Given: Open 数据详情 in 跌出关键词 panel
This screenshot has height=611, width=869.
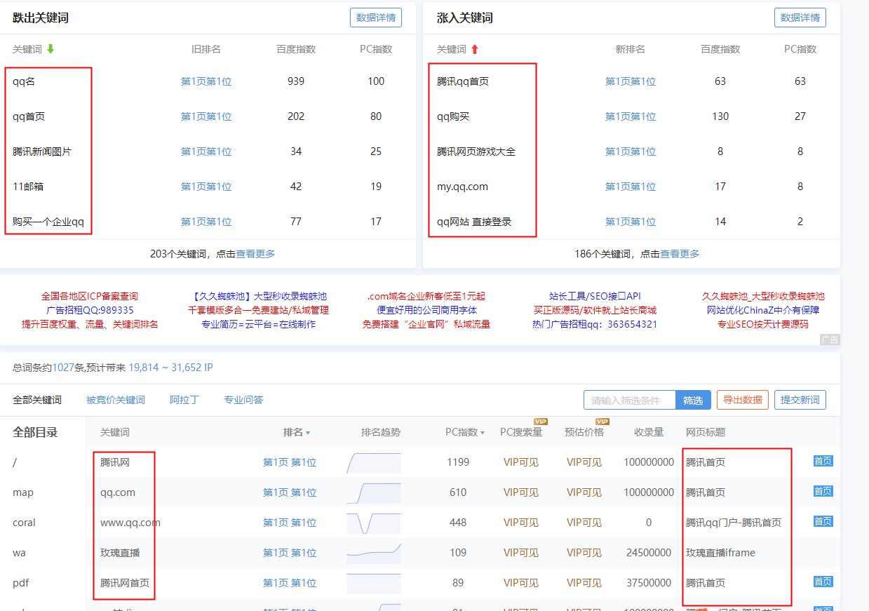Looking at the screenshot, I should [376, 18].
